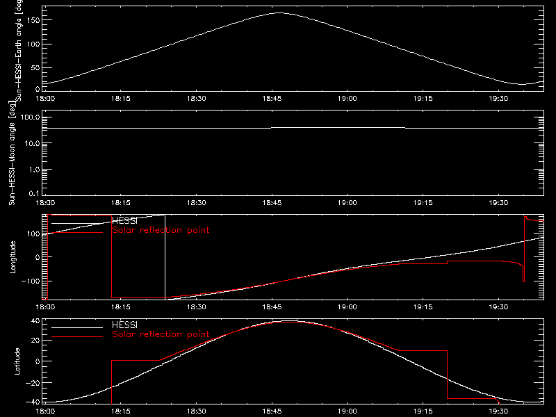Click the 100 tick on Earth angle axis
Image resolution: width=556 pixels, height=417 pixels.
coord(34,44)
